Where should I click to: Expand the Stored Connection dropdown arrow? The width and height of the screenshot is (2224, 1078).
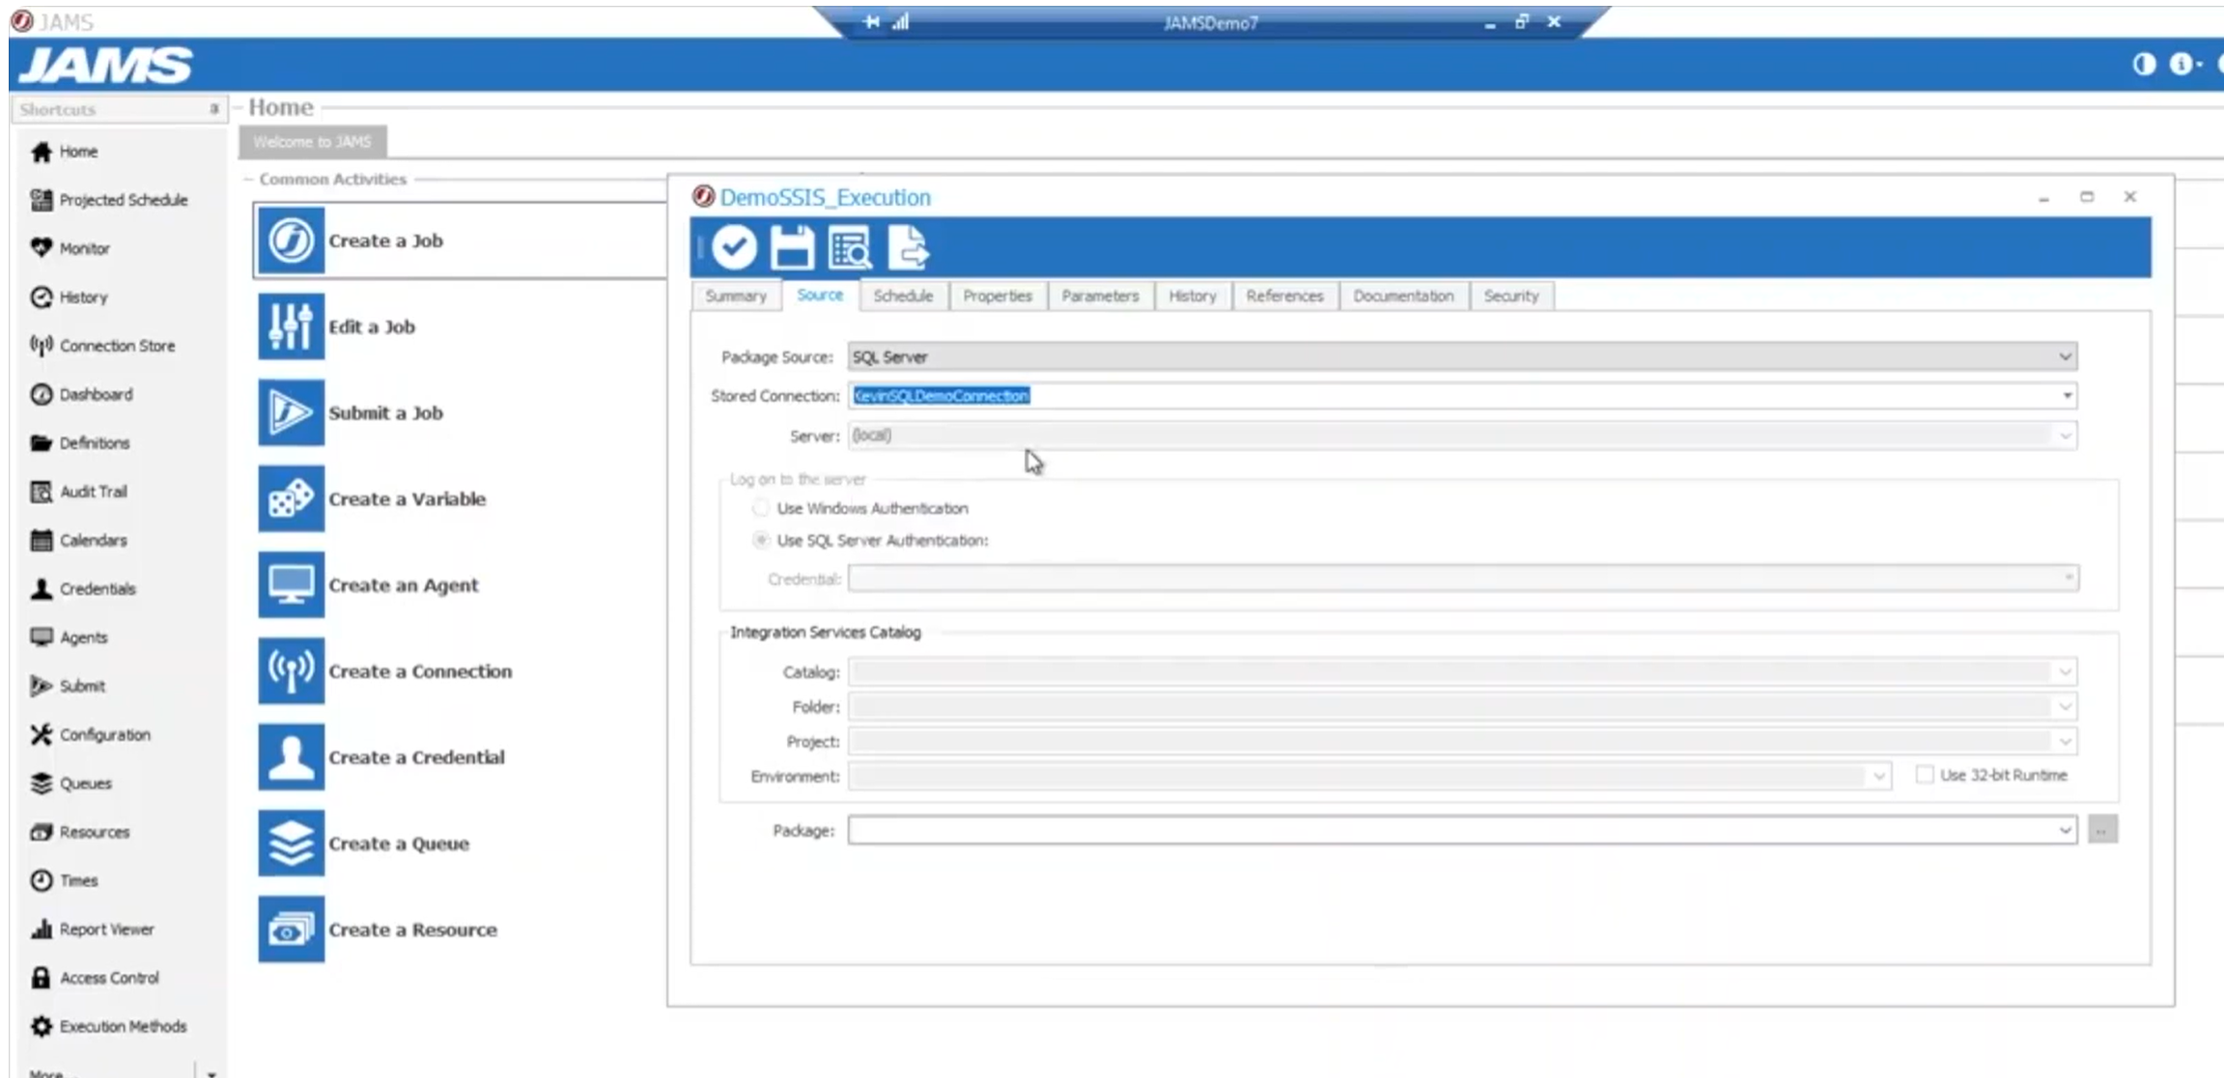click(x=2067, y=395)
